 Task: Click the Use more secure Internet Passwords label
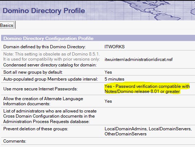(x=40, y=89)
